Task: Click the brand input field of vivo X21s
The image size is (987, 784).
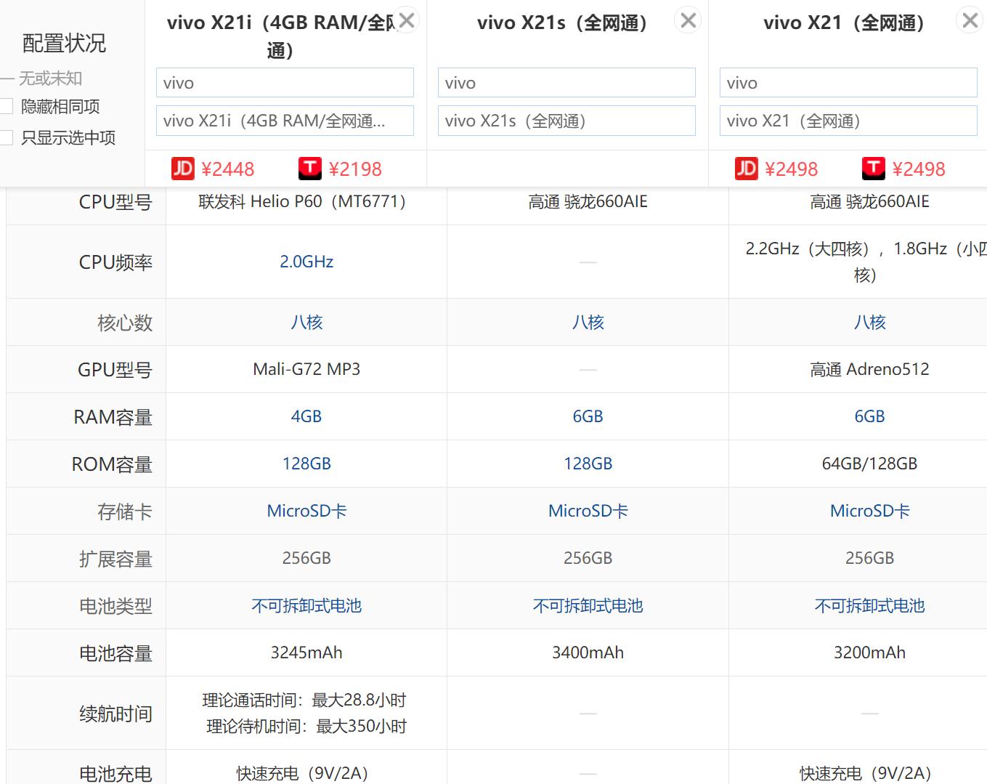Action: 566,82
